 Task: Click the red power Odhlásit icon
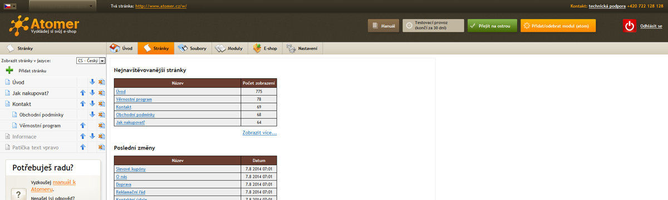tap(630, 26)
